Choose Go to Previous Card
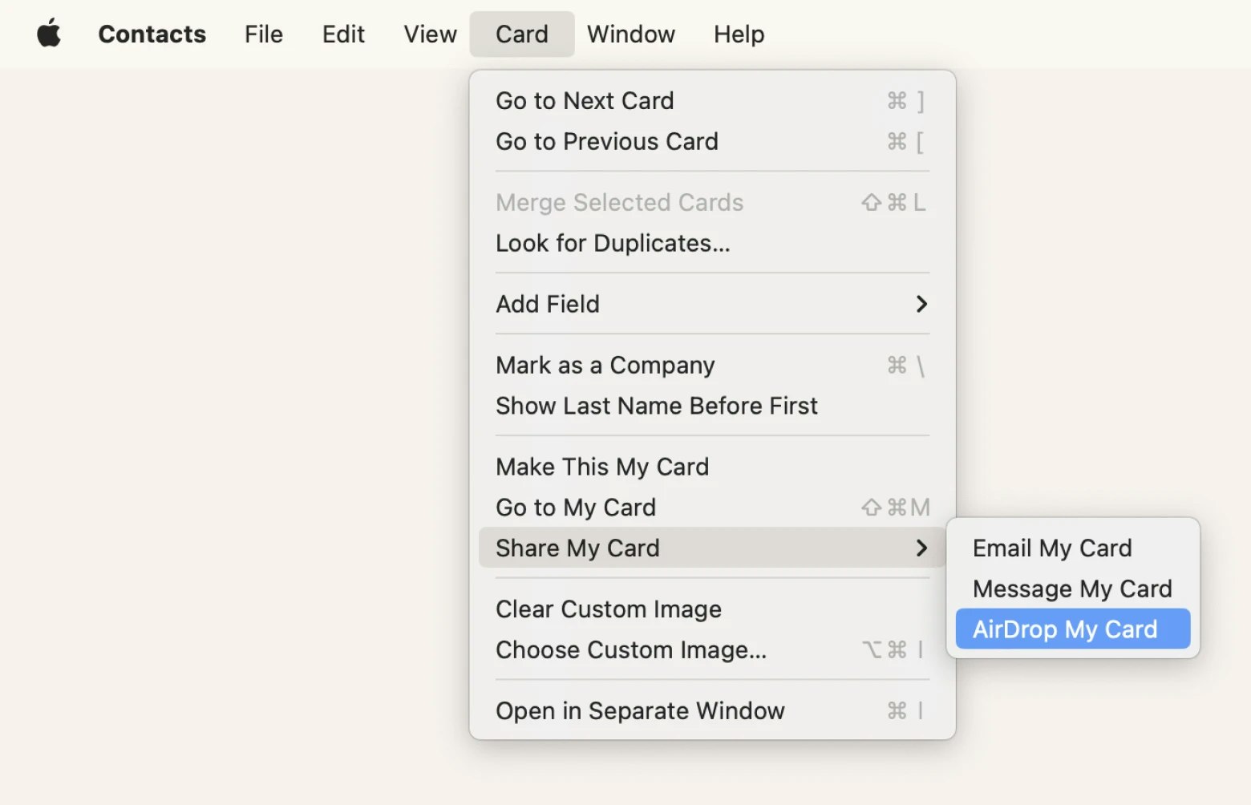Screen dimensions: 1251x805 (x=712, y=142)
